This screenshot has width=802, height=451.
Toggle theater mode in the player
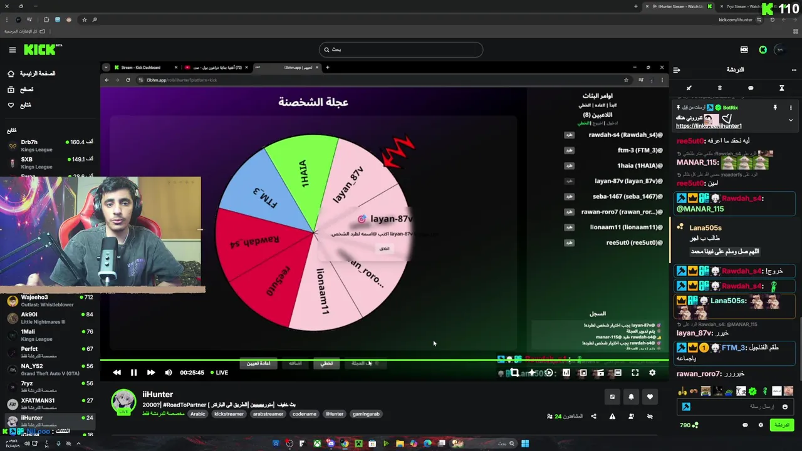(x=617, y=373)
